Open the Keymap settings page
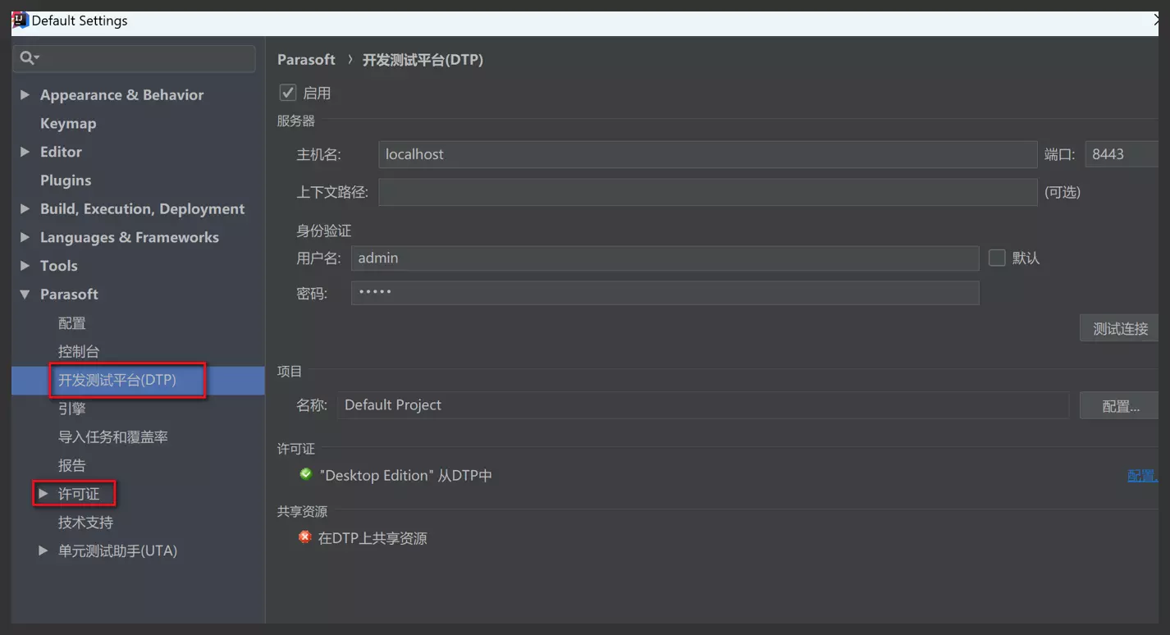 pos(68,123)
